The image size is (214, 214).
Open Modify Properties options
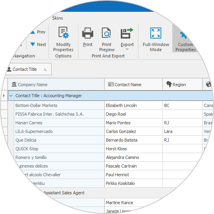pos(63,39)
